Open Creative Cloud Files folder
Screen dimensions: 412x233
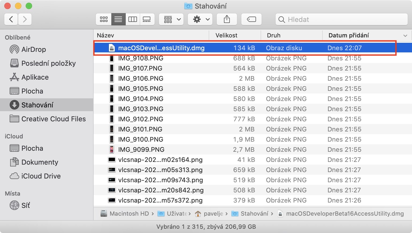coord(47,119)
